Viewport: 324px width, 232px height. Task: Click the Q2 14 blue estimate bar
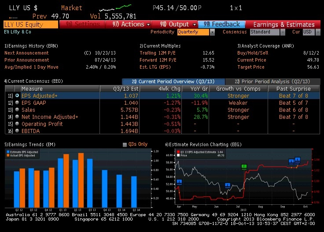134,192
